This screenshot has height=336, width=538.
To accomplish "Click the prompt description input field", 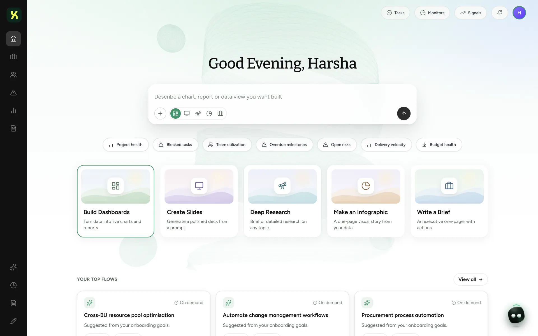I will [x=282, y=97].
